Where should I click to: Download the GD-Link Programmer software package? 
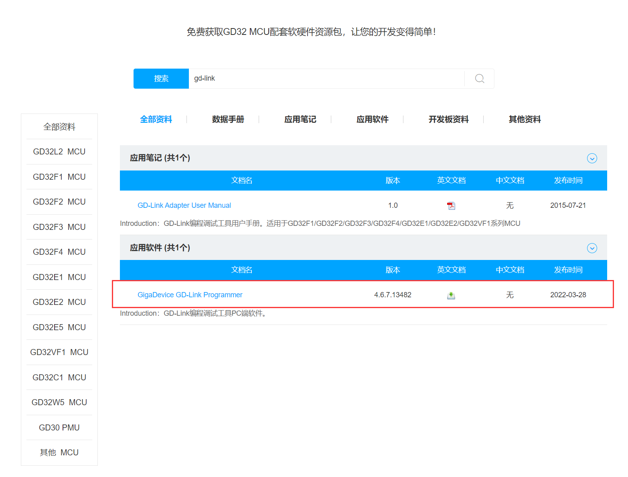[451, 296]
